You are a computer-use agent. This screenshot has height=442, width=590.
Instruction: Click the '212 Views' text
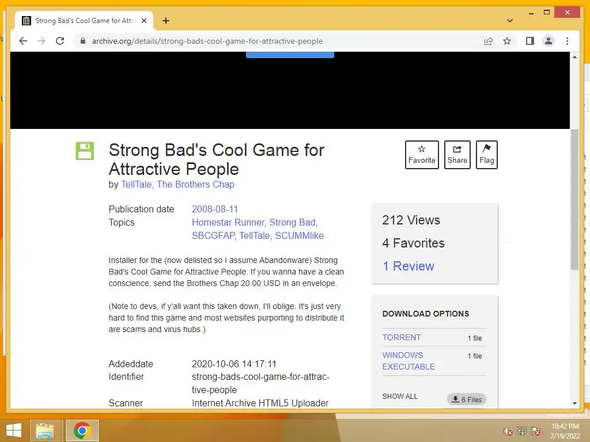click(411, 220)
